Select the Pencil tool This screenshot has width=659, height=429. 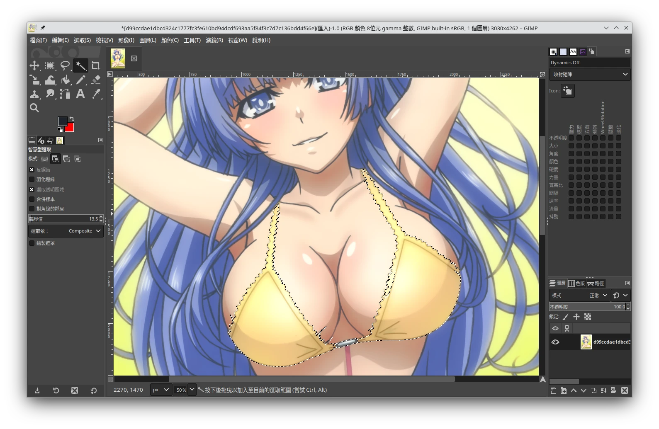coord(80,80)
